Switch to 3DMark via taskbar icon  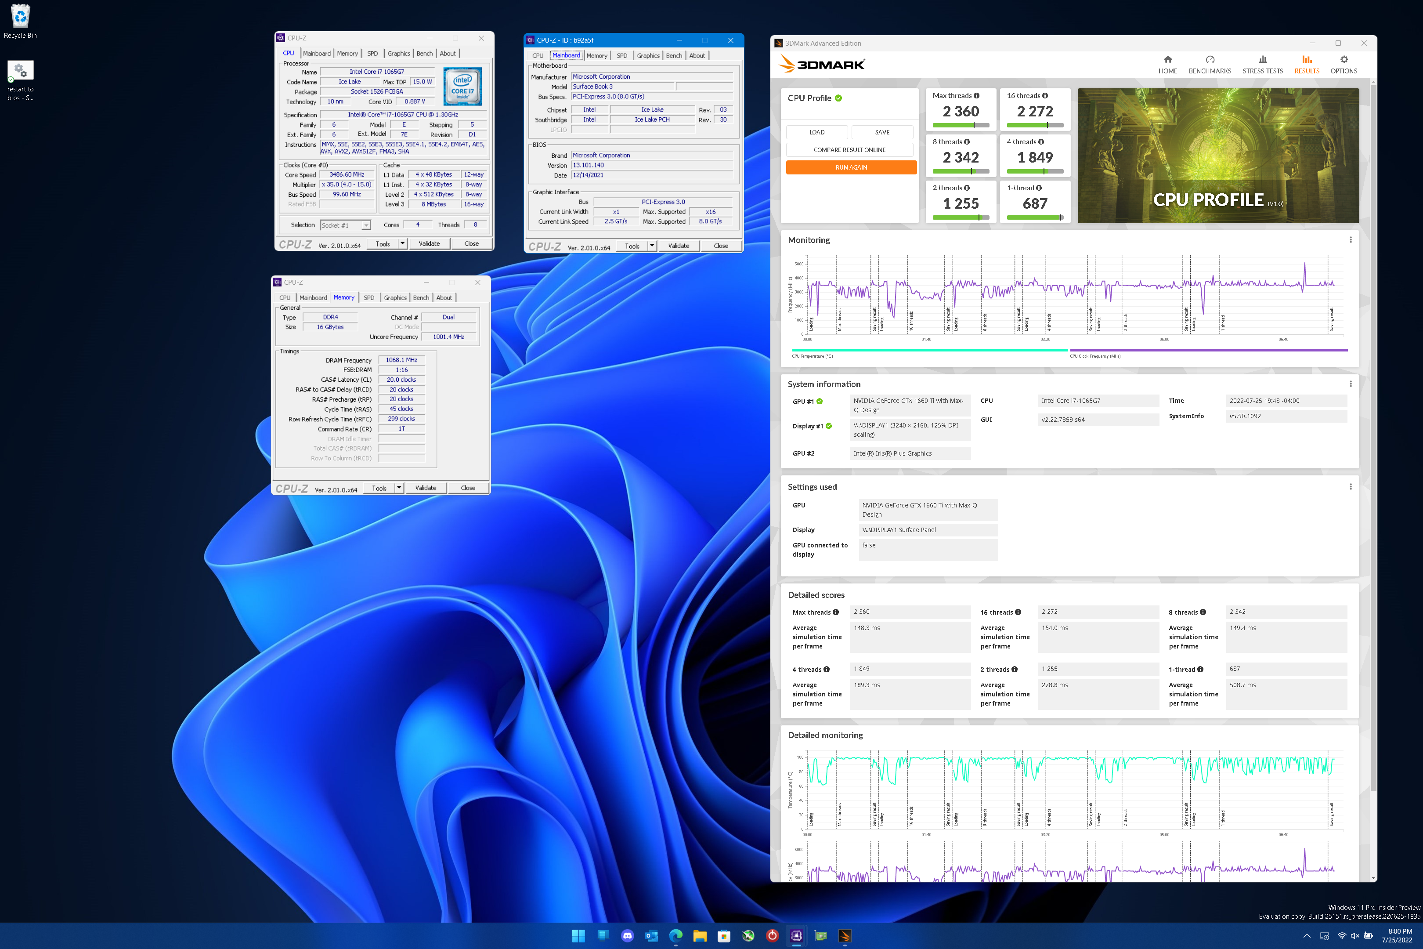[x=845, y=936]
